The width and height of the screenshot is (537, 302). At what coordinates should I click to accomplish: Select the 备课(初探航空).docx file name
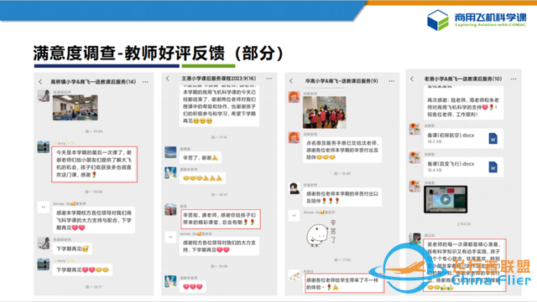[451, 136]
